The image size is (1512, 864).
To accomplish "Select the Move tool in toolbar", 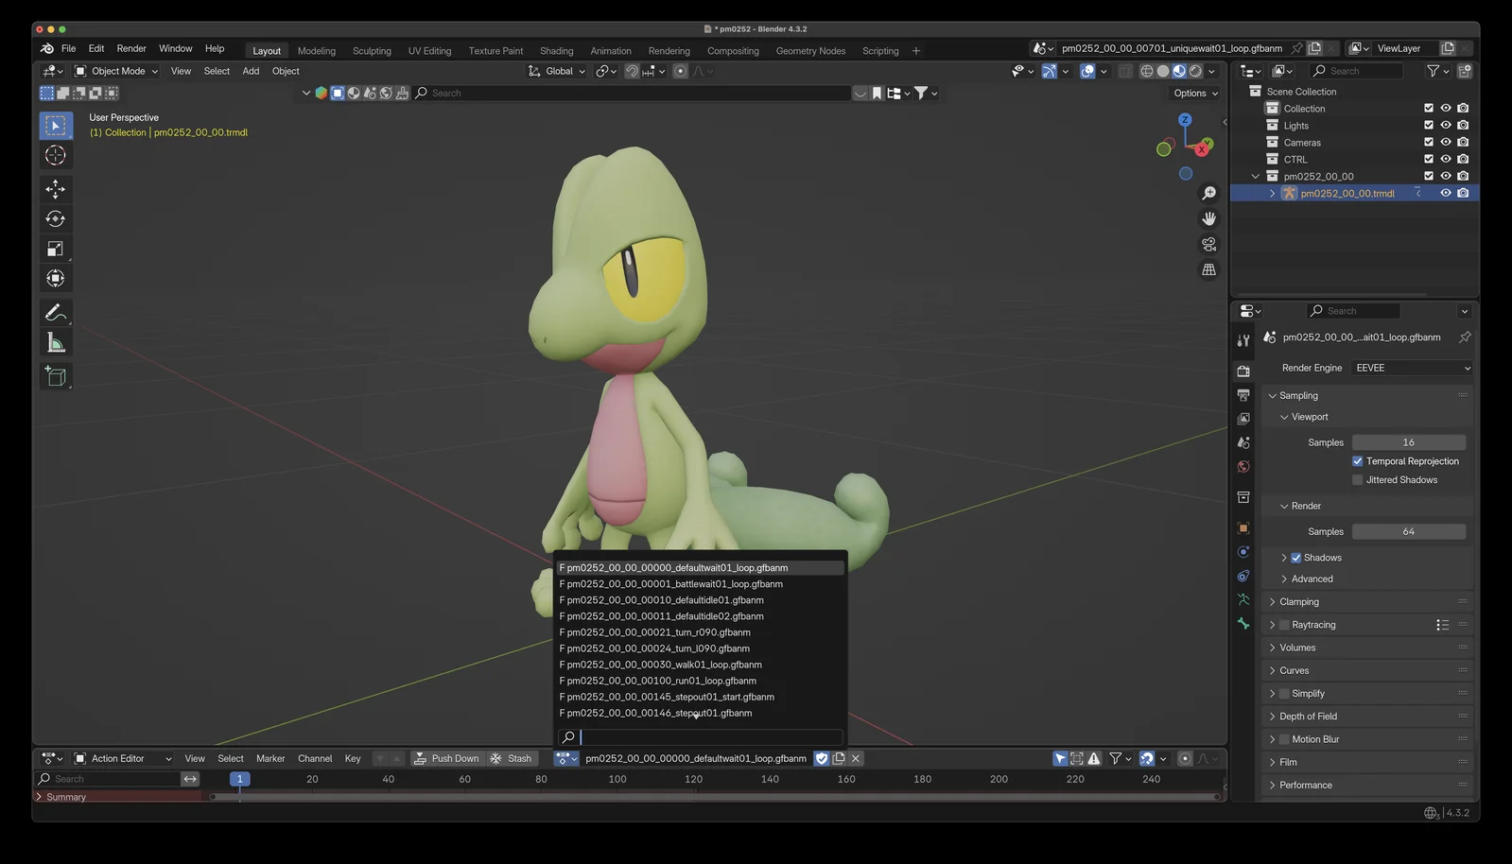I will click(x=55, y=189).
